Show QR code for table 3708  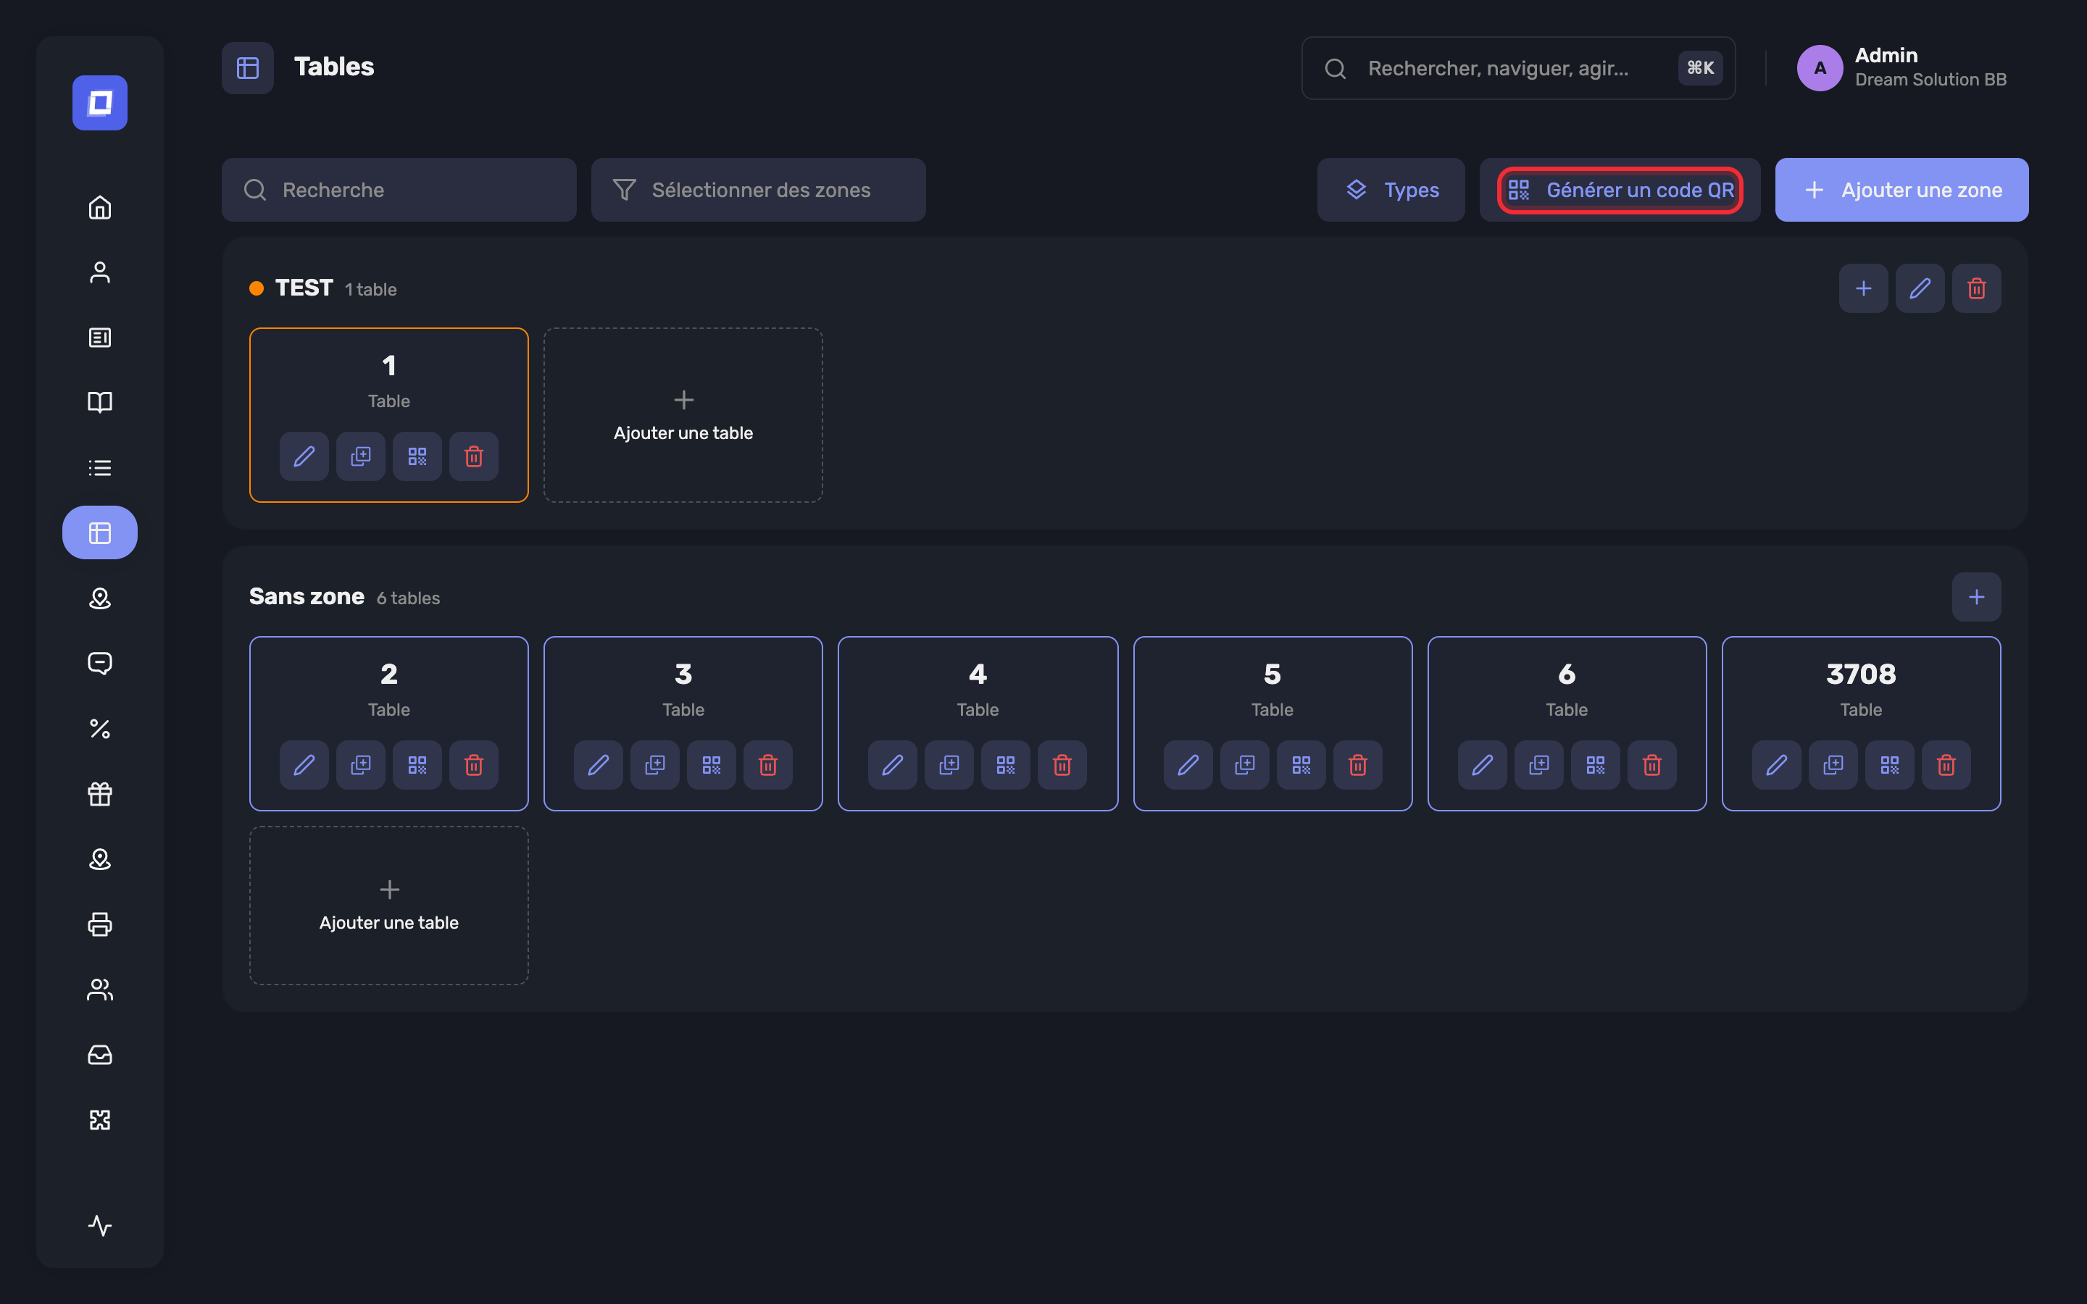[1889, 765]
